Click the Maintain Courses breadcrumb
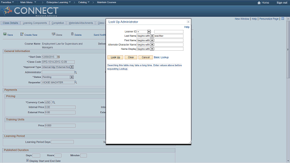This screenshot has width=290, height=163. coord(106,2)
